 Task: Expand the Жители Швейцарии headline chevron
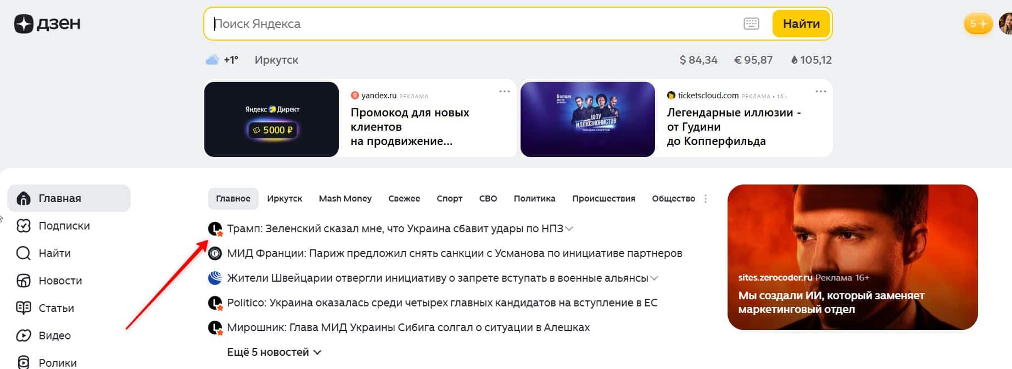click(654, 278)
